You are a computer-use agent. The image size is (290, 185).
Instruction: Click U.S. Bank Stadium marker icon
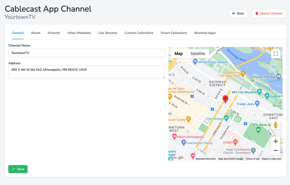(x=258, y=130)
